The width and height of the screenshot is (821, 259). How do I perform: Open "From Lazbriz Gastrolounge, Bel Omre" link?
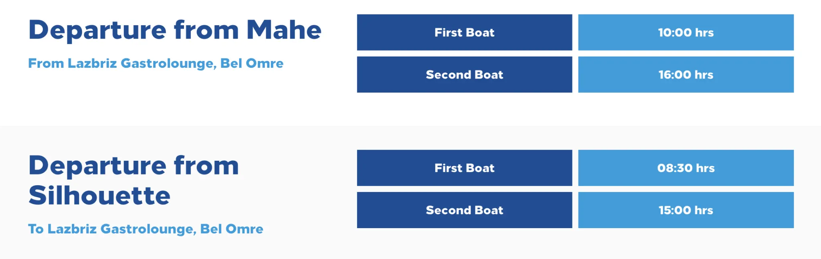point(156,63)
